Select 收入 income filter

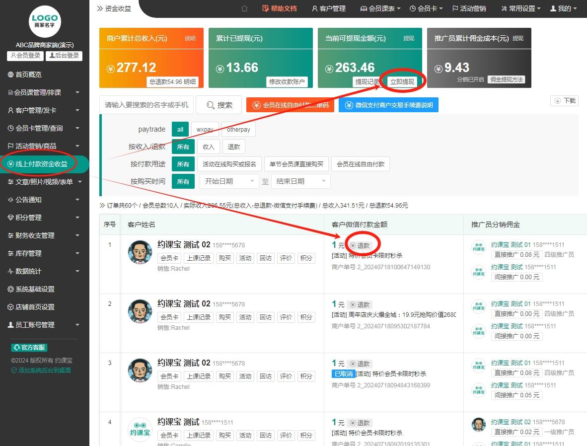209,147
